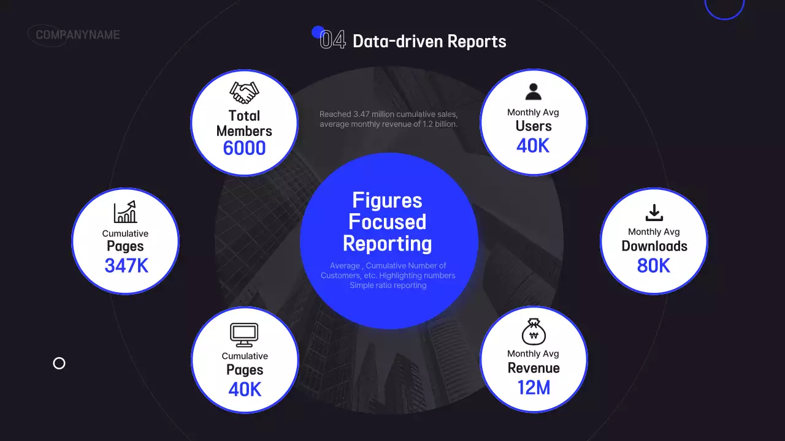
Task: Select the blue 6000 value under Total Members
Action: [x=245, y=147]
